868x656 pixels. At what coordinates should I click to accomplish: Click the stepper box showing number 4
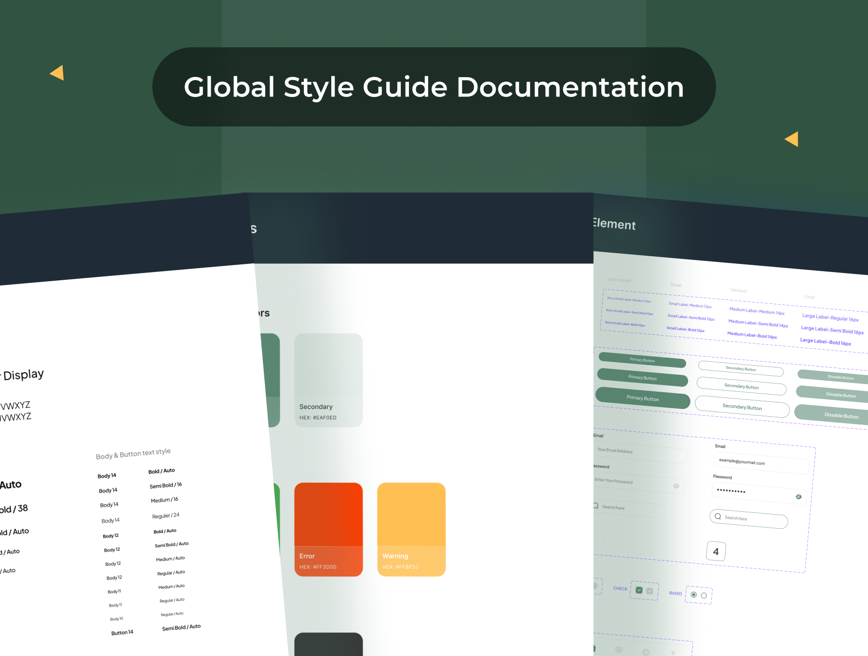(x=717, y=552)
